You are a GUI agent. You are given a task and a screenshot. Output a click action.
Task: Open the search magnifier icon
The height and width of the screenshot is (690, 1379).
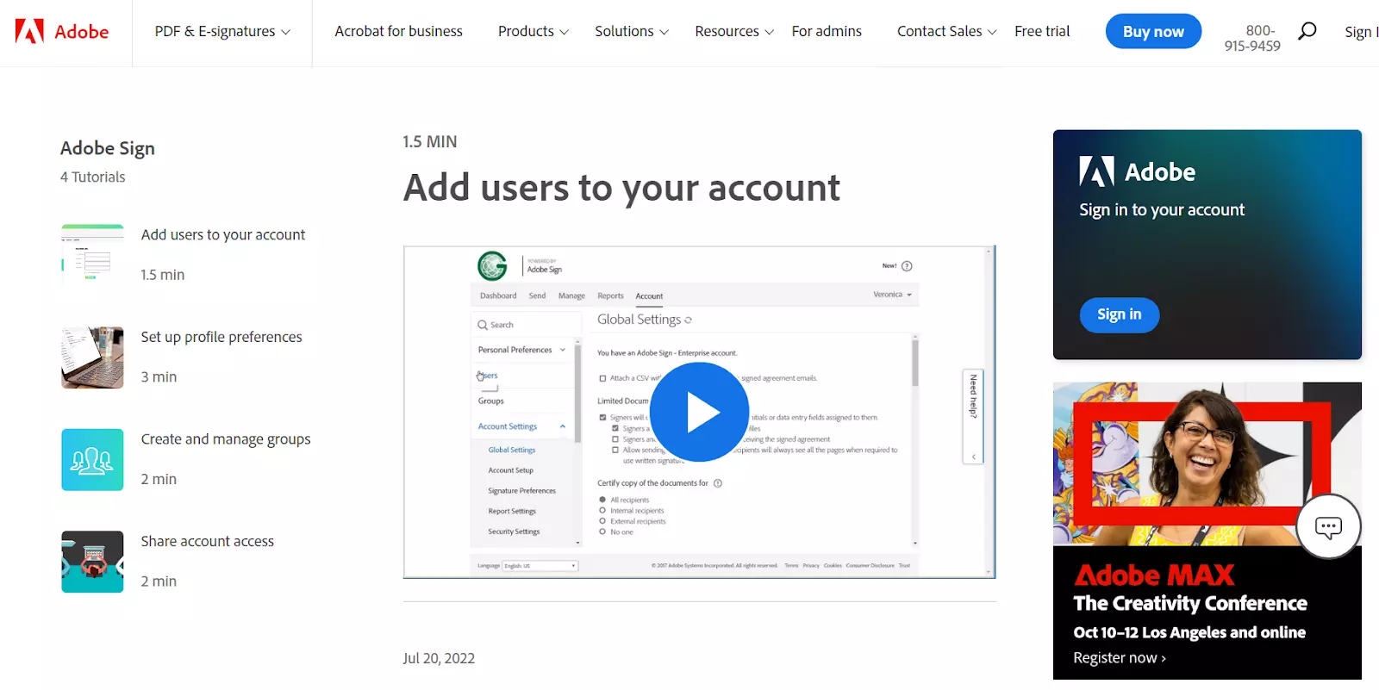pos(1307,32)
